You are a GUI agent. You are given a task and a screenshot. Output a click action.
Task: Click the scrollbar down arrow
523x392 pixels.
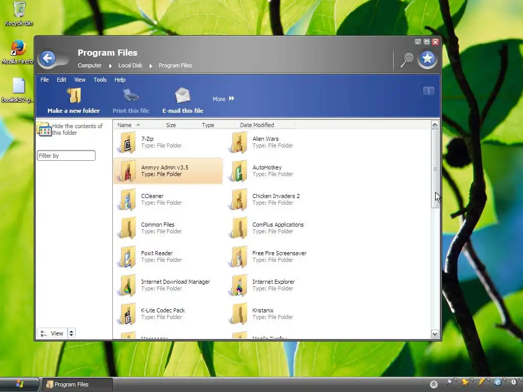[435, 334]
